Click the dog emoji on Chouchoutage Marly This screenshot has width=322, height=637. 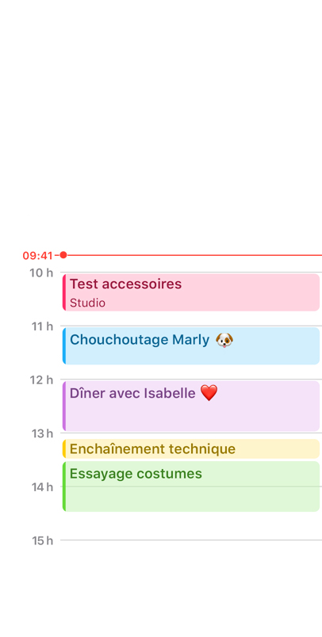click(224, 340)
